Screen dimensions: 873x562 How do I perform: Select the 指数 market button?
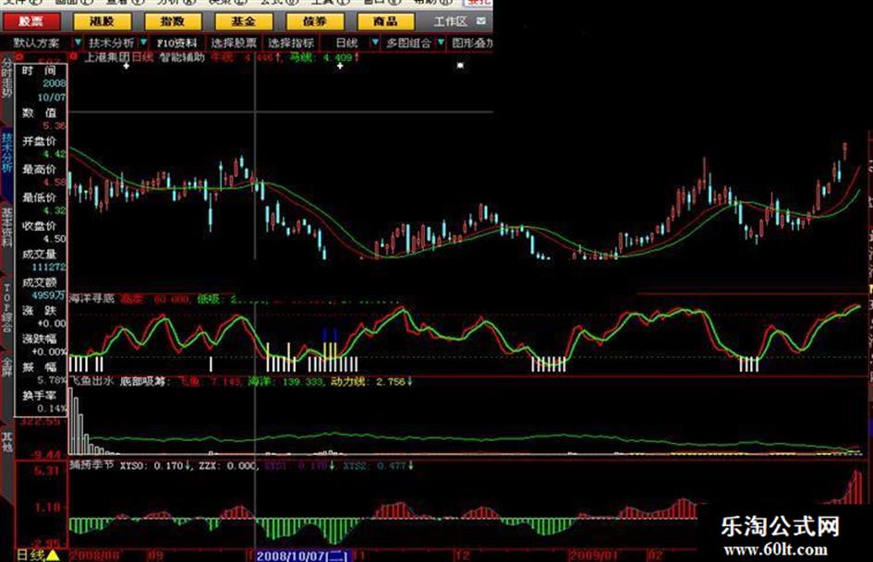coord(173,22)
